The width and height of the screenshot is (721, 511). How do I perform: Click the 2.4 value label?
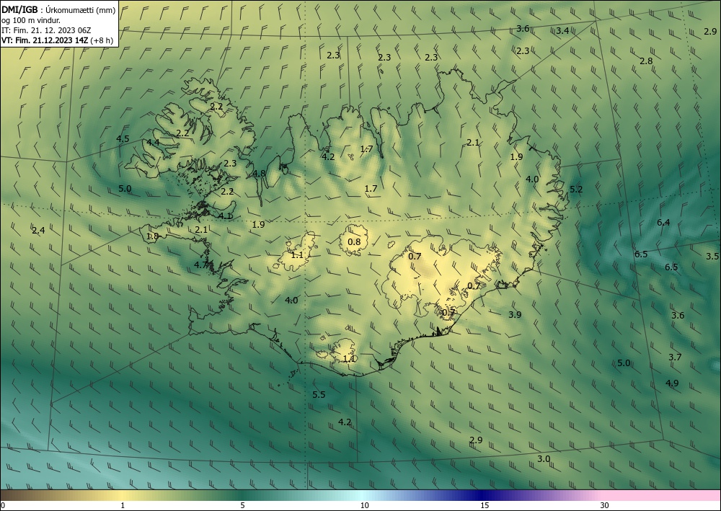[38, 230]
